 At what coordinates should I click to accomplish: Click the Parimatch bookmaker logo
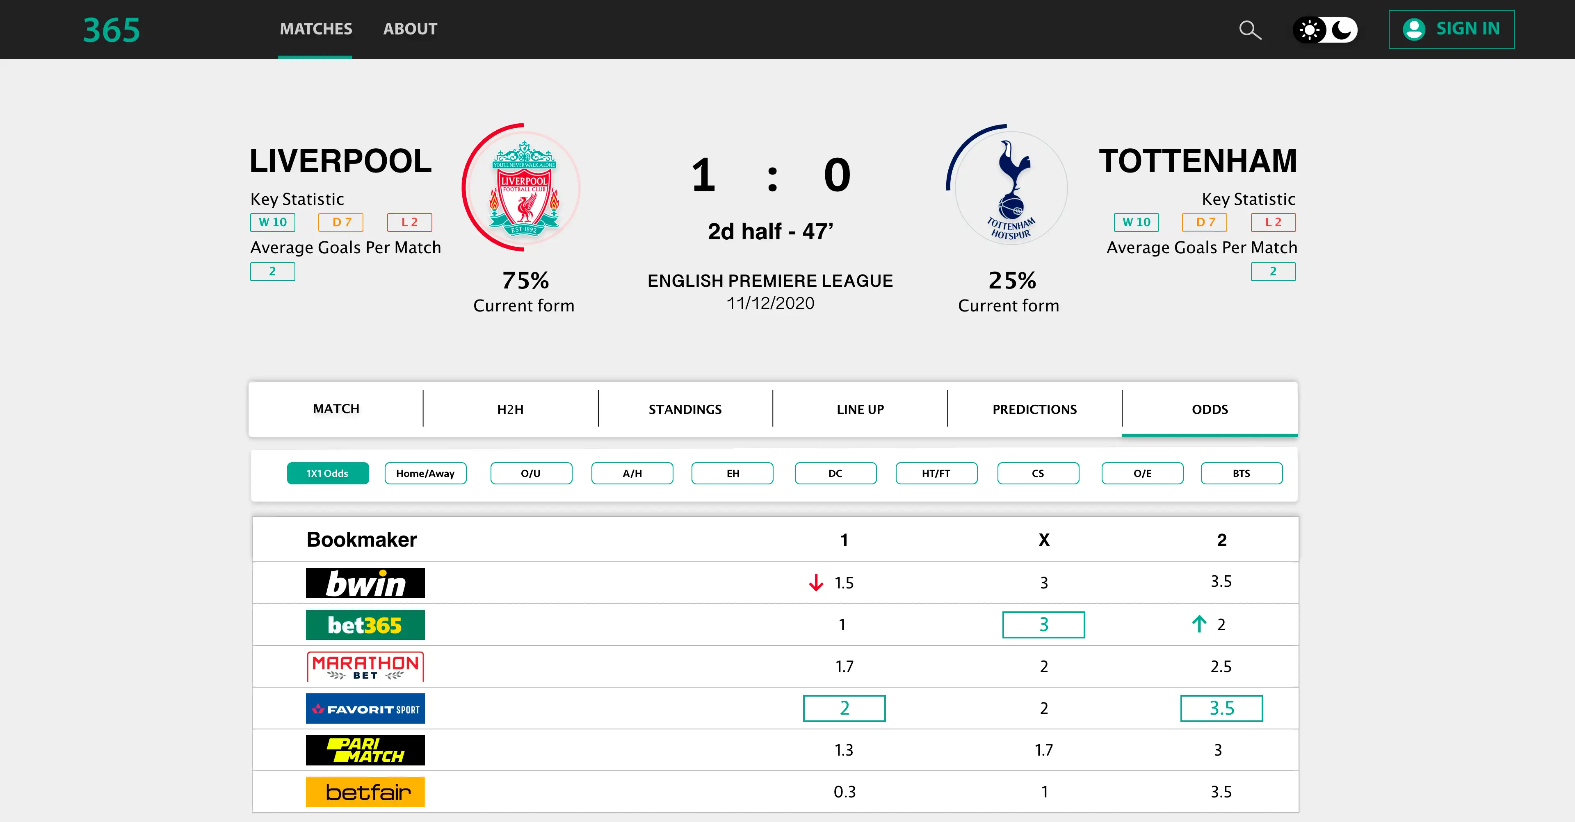[x=365, y=751]
